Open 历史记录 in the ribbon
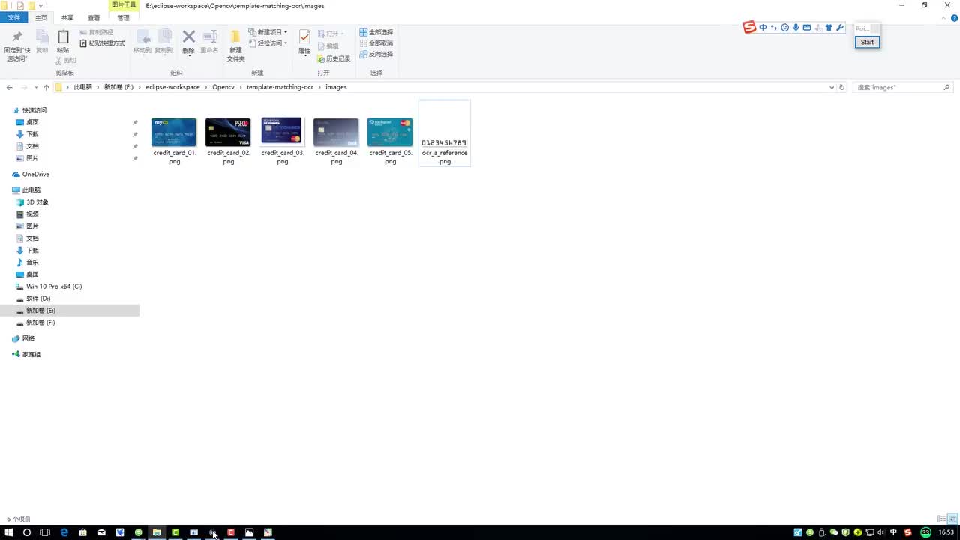The width and height of the screenshot is (960, 540). click(334, 58)
